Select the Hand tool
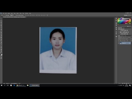Screen dimensions: 132x99 [x=1, y=50]
